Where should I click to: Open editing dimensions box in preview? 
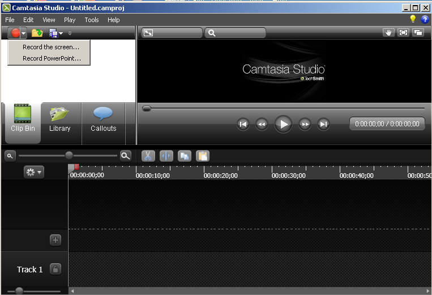coord(172,33)
